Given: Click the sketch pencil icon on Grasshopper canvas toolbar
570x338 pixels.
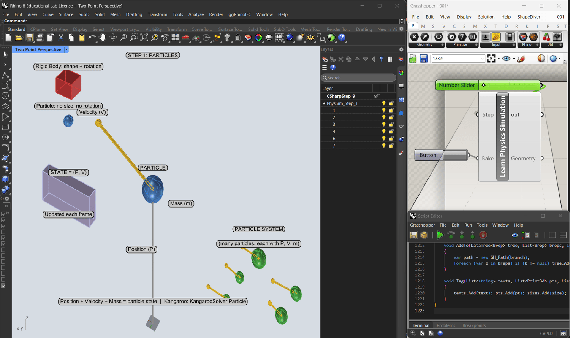Looking at the screenshot, I should click(x=521, y=59).
